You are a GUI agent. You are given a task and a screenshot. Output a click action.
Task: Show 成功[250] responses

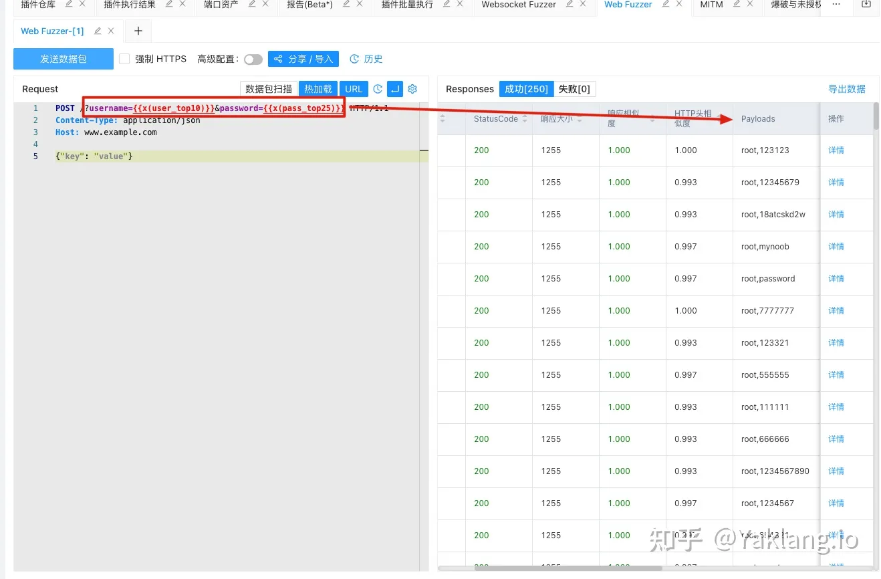coord(526,89)
